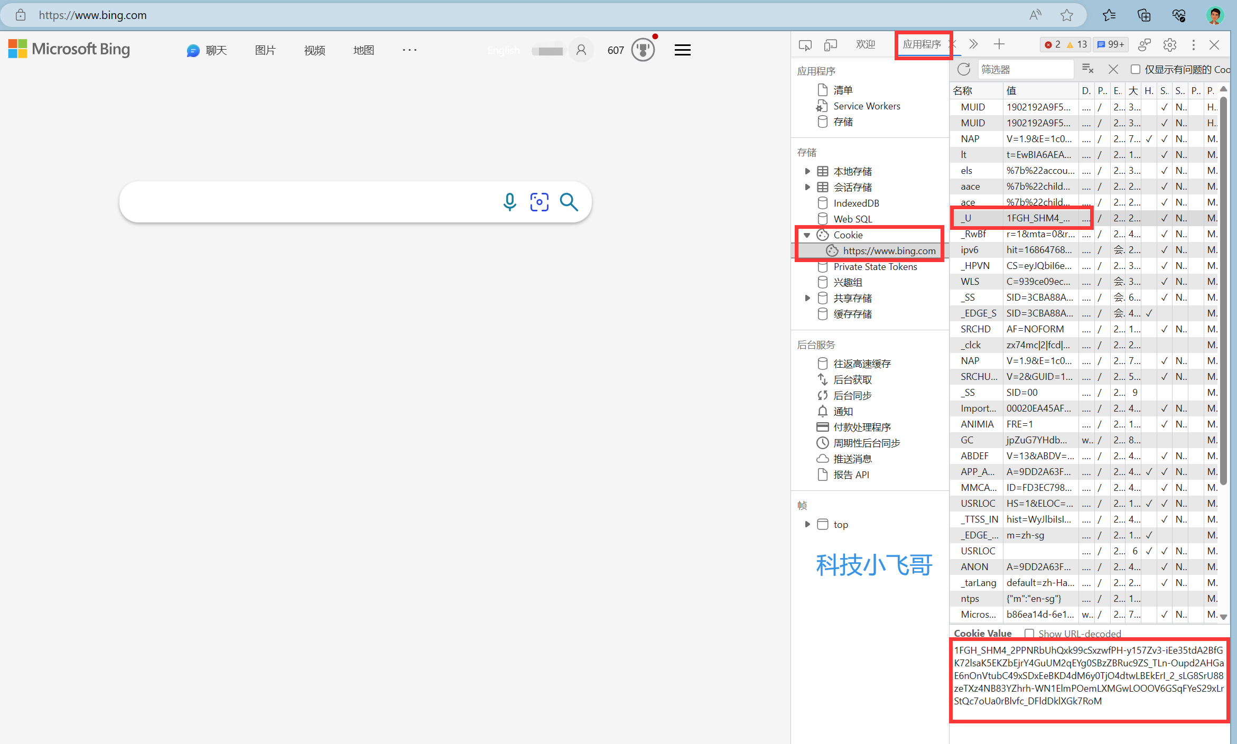Click the Microsoft Bing logo
Viewport: 1237px width, 744px height.
(69, 49)
